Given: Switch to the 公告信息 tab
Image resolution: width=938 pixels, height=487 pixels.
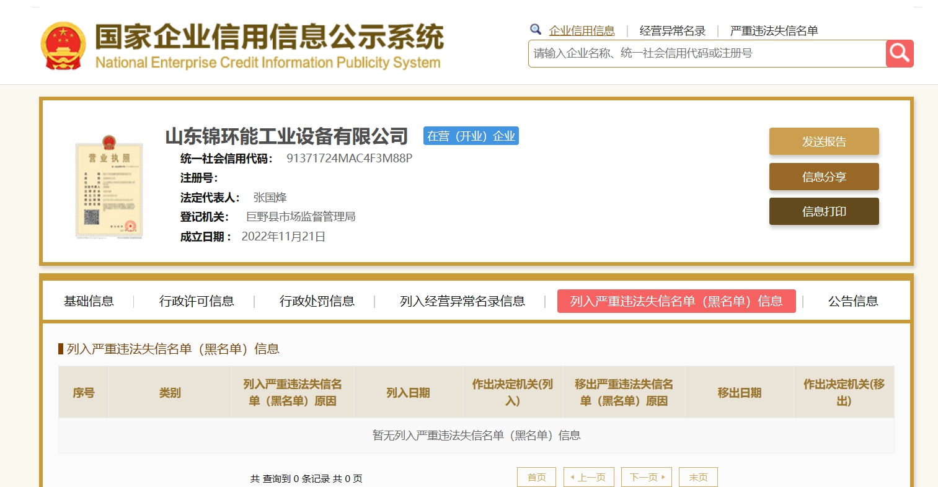Looking at the screenshot, I should coord(853,301).
